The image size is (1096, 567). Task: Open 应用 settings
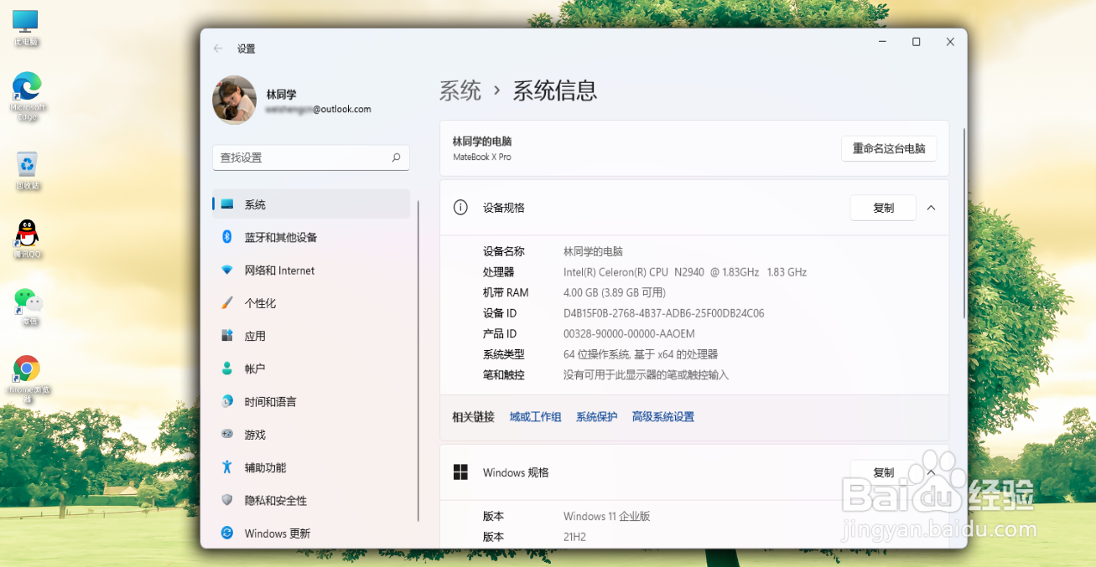pyautogui.click(x=311, y=336)
